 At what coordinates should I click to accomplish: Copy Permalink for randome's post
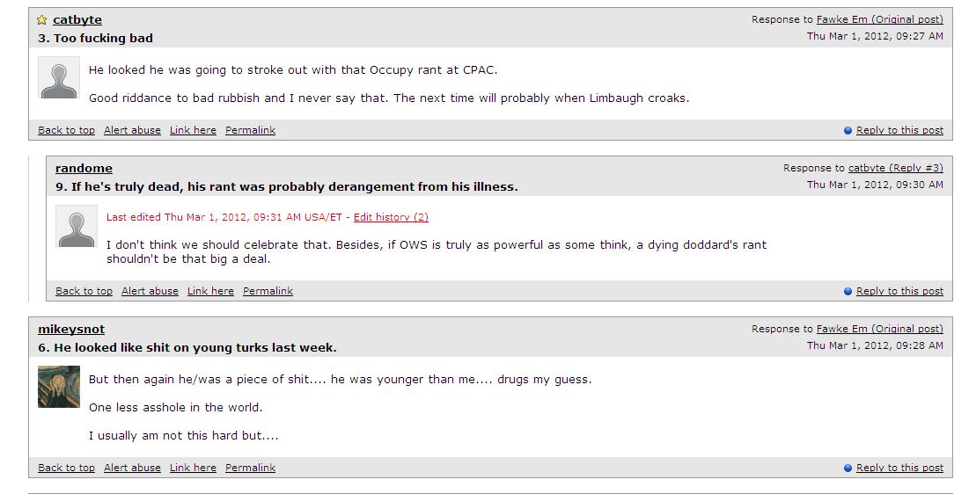click(268, 291)
